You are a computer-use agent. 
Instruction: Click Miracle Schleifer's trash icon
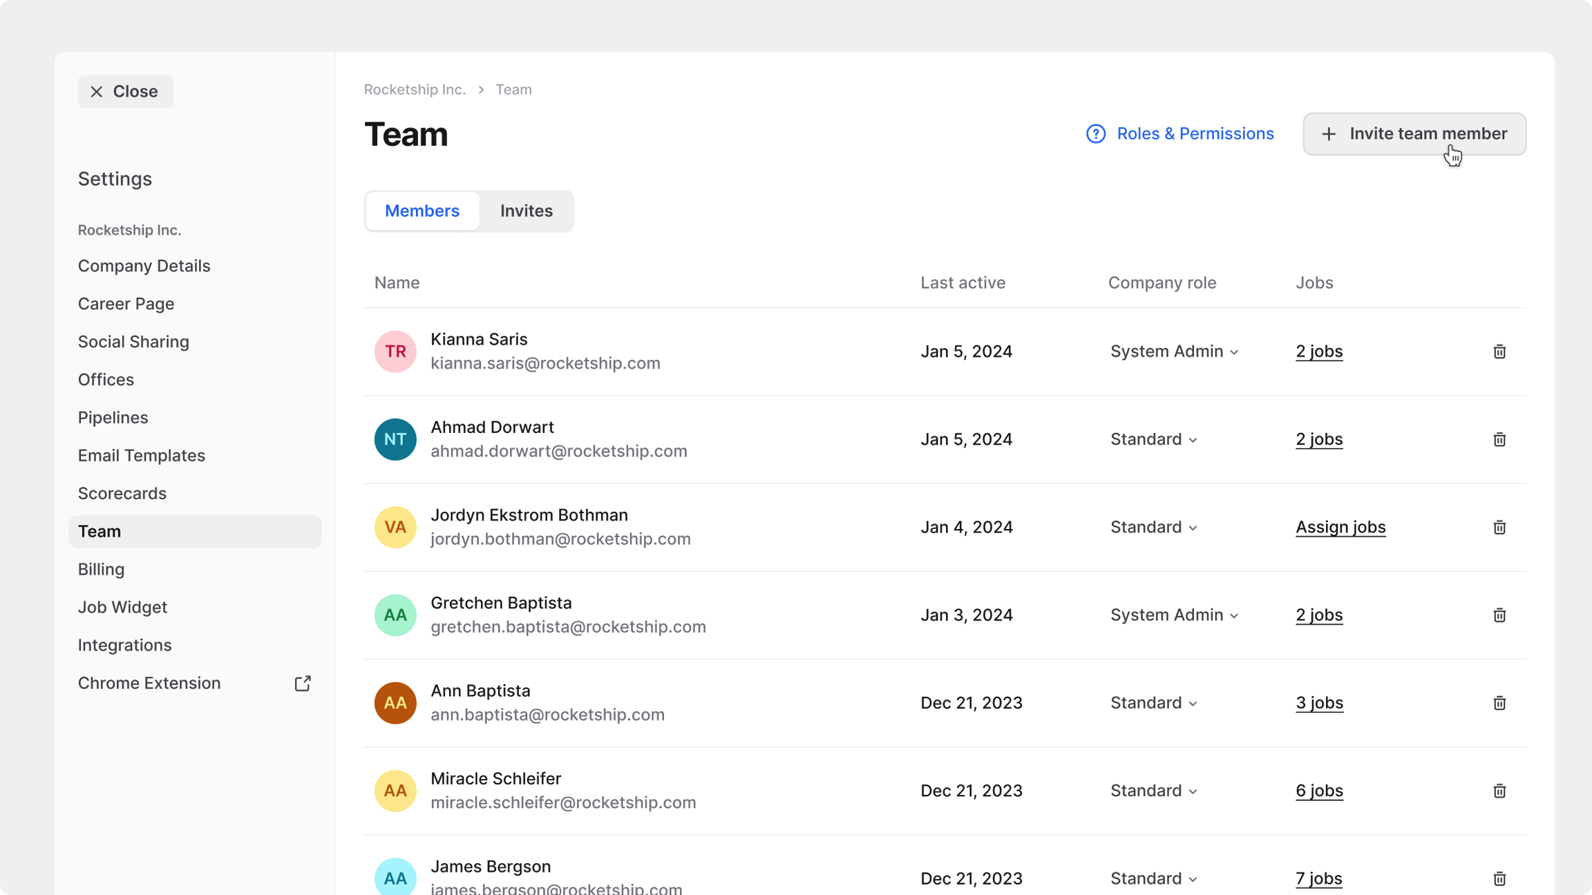pos(1499,791)
